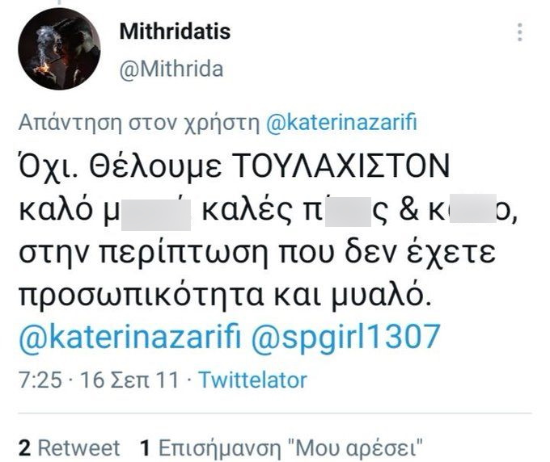
Task: Open the tweet's three-dot more options menu
Action: pyautogui.click(x=520, y=32)
